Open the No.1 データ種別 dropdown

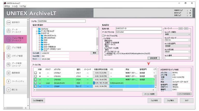[178, 34]
